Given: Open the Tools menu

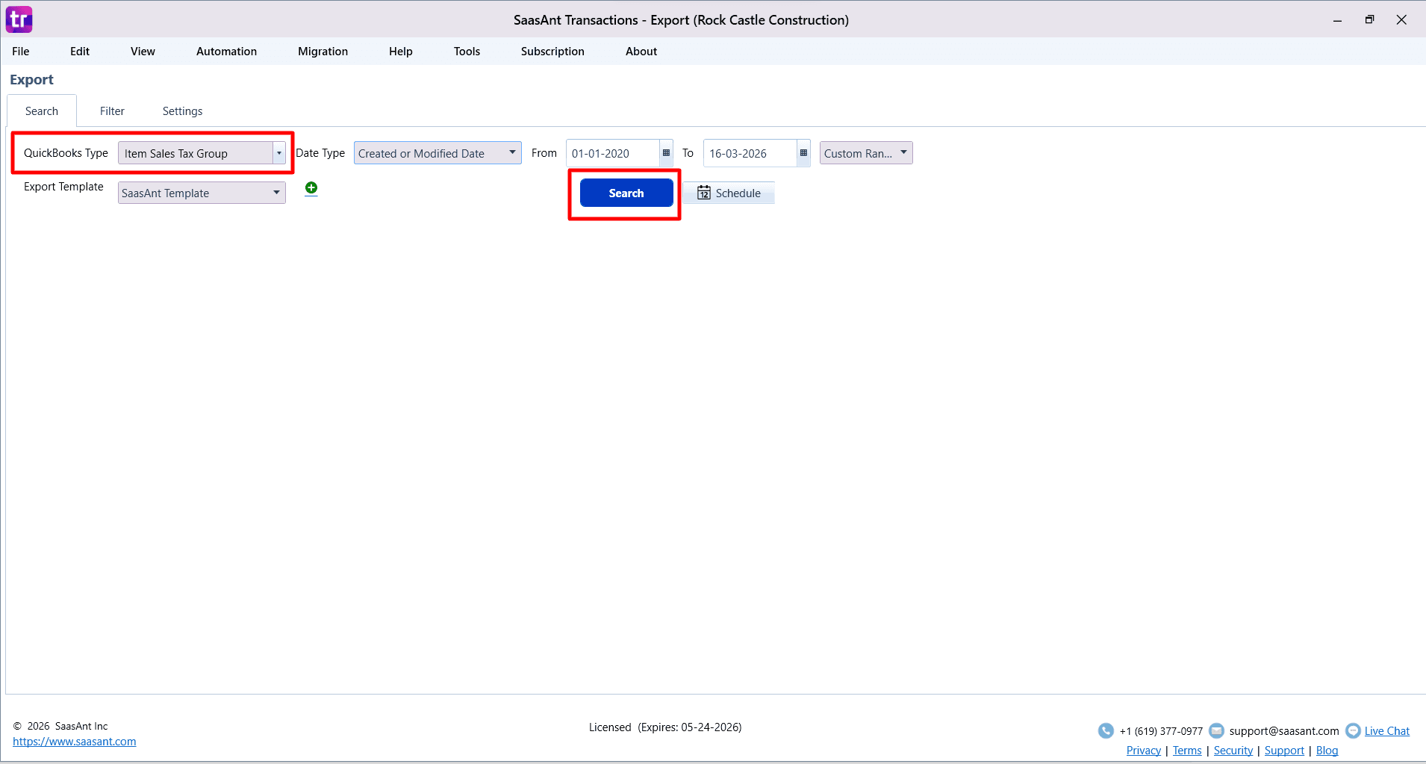Looking at the screenshot, I should click(467, 52).
